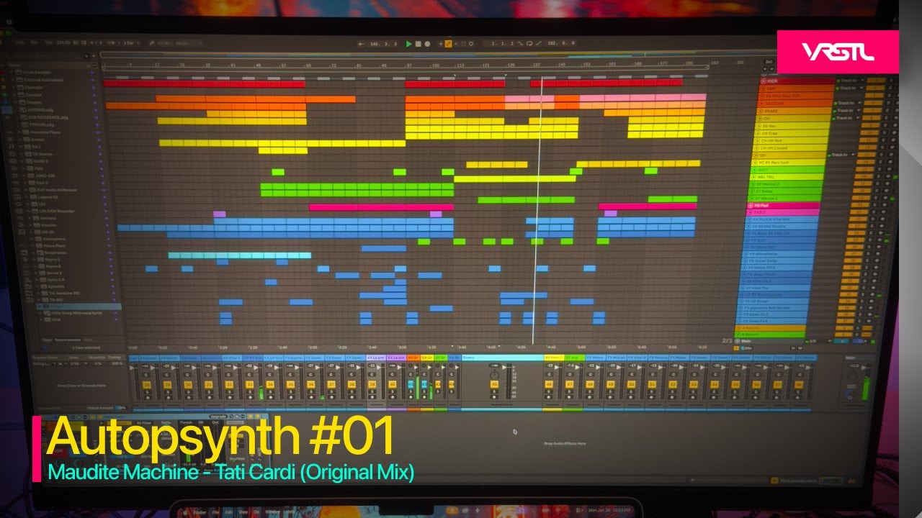Select the FX PLUCK Vital Mid track header
922x518 pixels.
tap(782, 219)
